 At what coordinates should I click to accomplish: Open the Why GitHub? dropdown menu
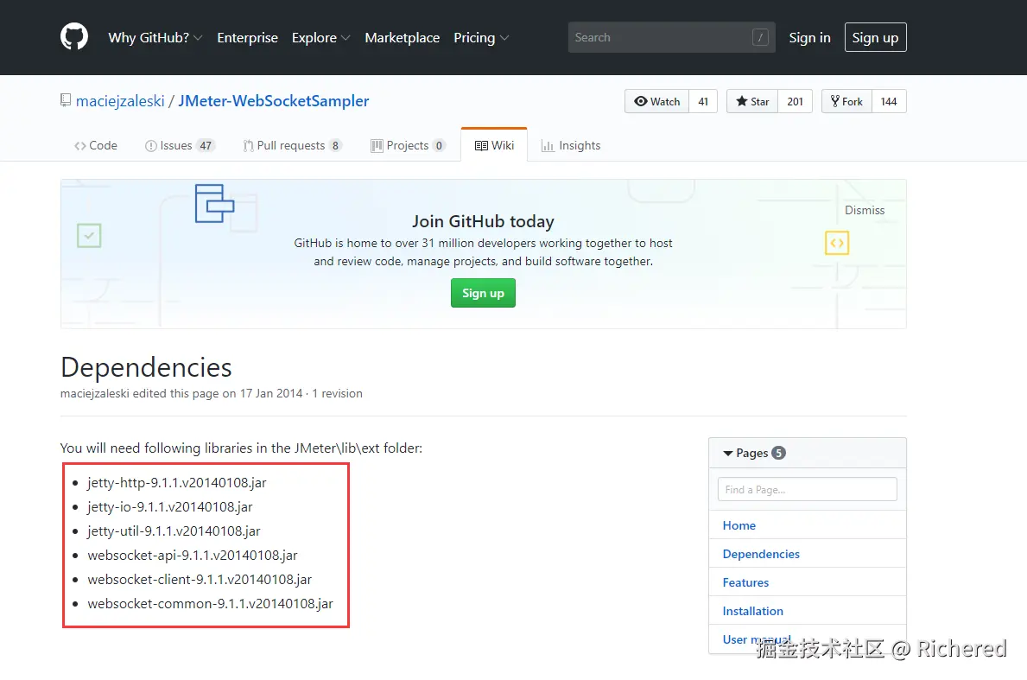pos(155,37)
